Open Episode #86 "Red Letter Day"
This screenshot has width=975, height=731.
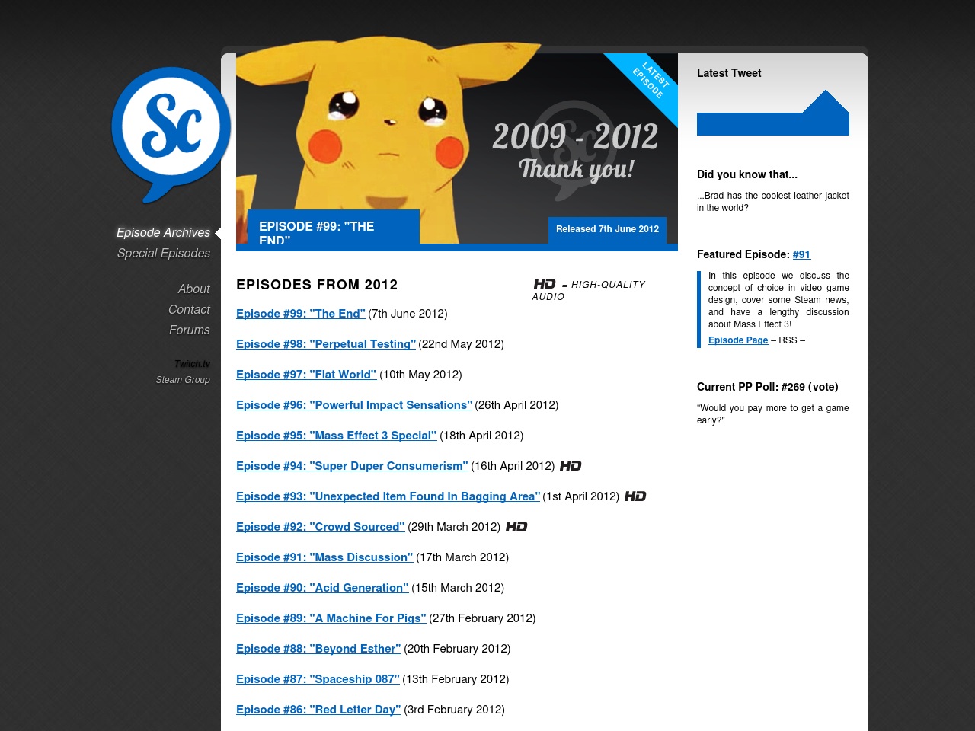point(318,710)
